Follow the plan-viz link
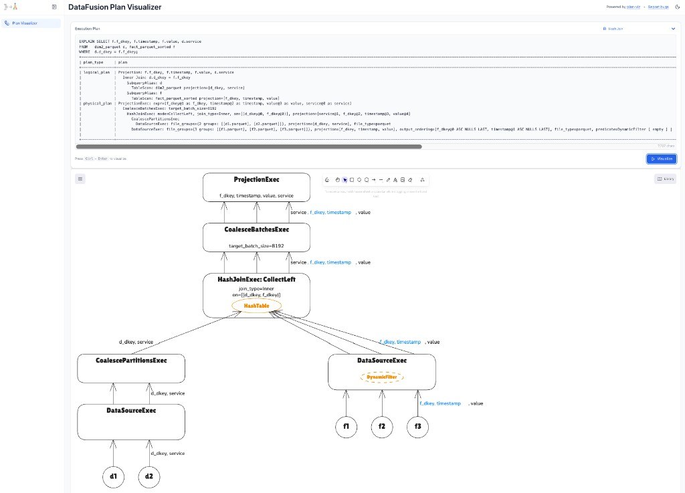This screenshot has width=685, height=493. click(x=633, y=7)
